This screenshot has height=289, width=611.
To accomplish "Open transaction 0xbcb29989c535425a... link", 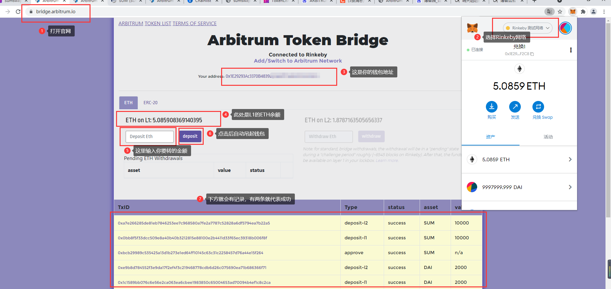I will click(191, 253).
